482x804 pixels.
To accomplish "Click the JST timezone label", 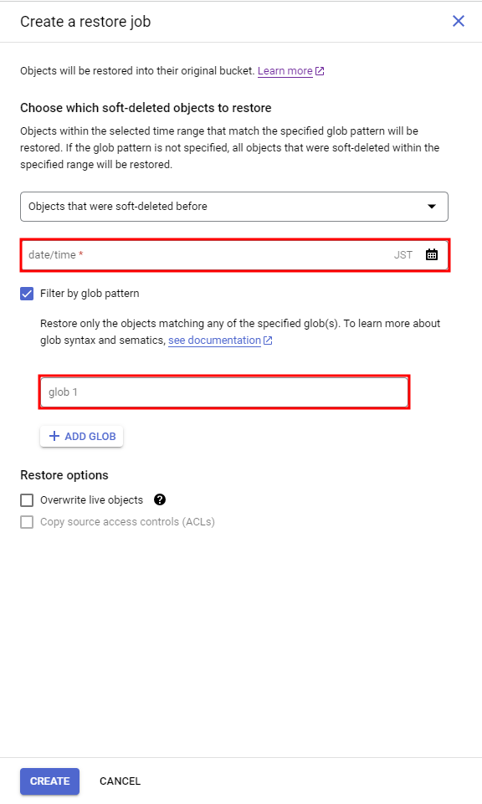I will point(403,255).
